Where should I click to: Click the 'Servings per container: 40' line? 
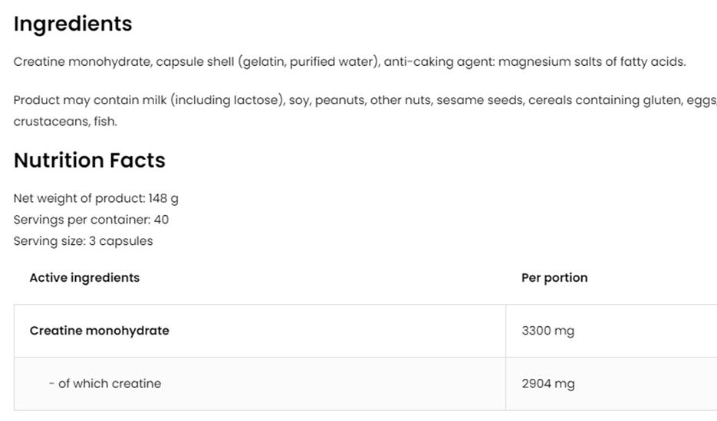pyautogui.click(x=90, y=220)
